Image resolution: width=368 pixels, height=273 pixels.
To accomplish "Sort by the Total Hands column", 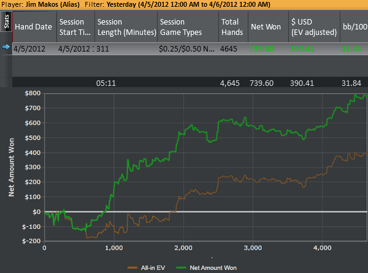I will pos(233,27).
